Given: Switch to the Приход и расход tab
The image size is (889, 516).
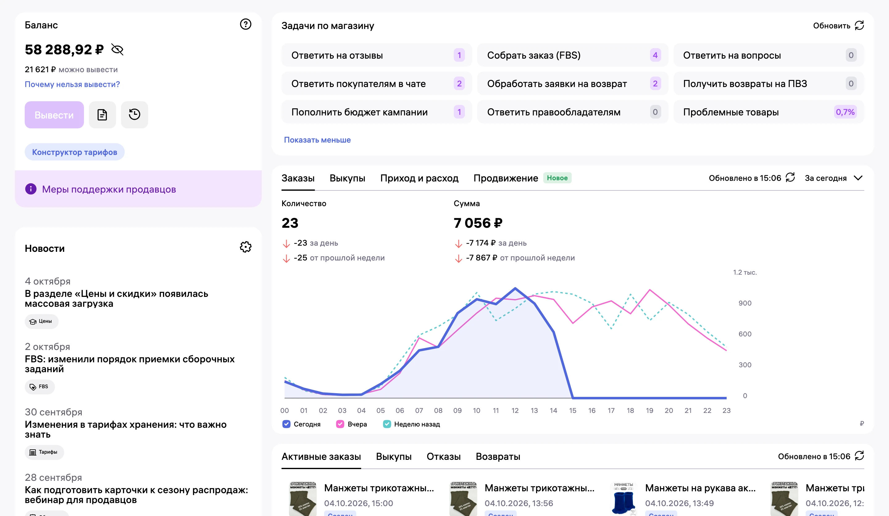Looking at the screenshot, I should (419, 178).
